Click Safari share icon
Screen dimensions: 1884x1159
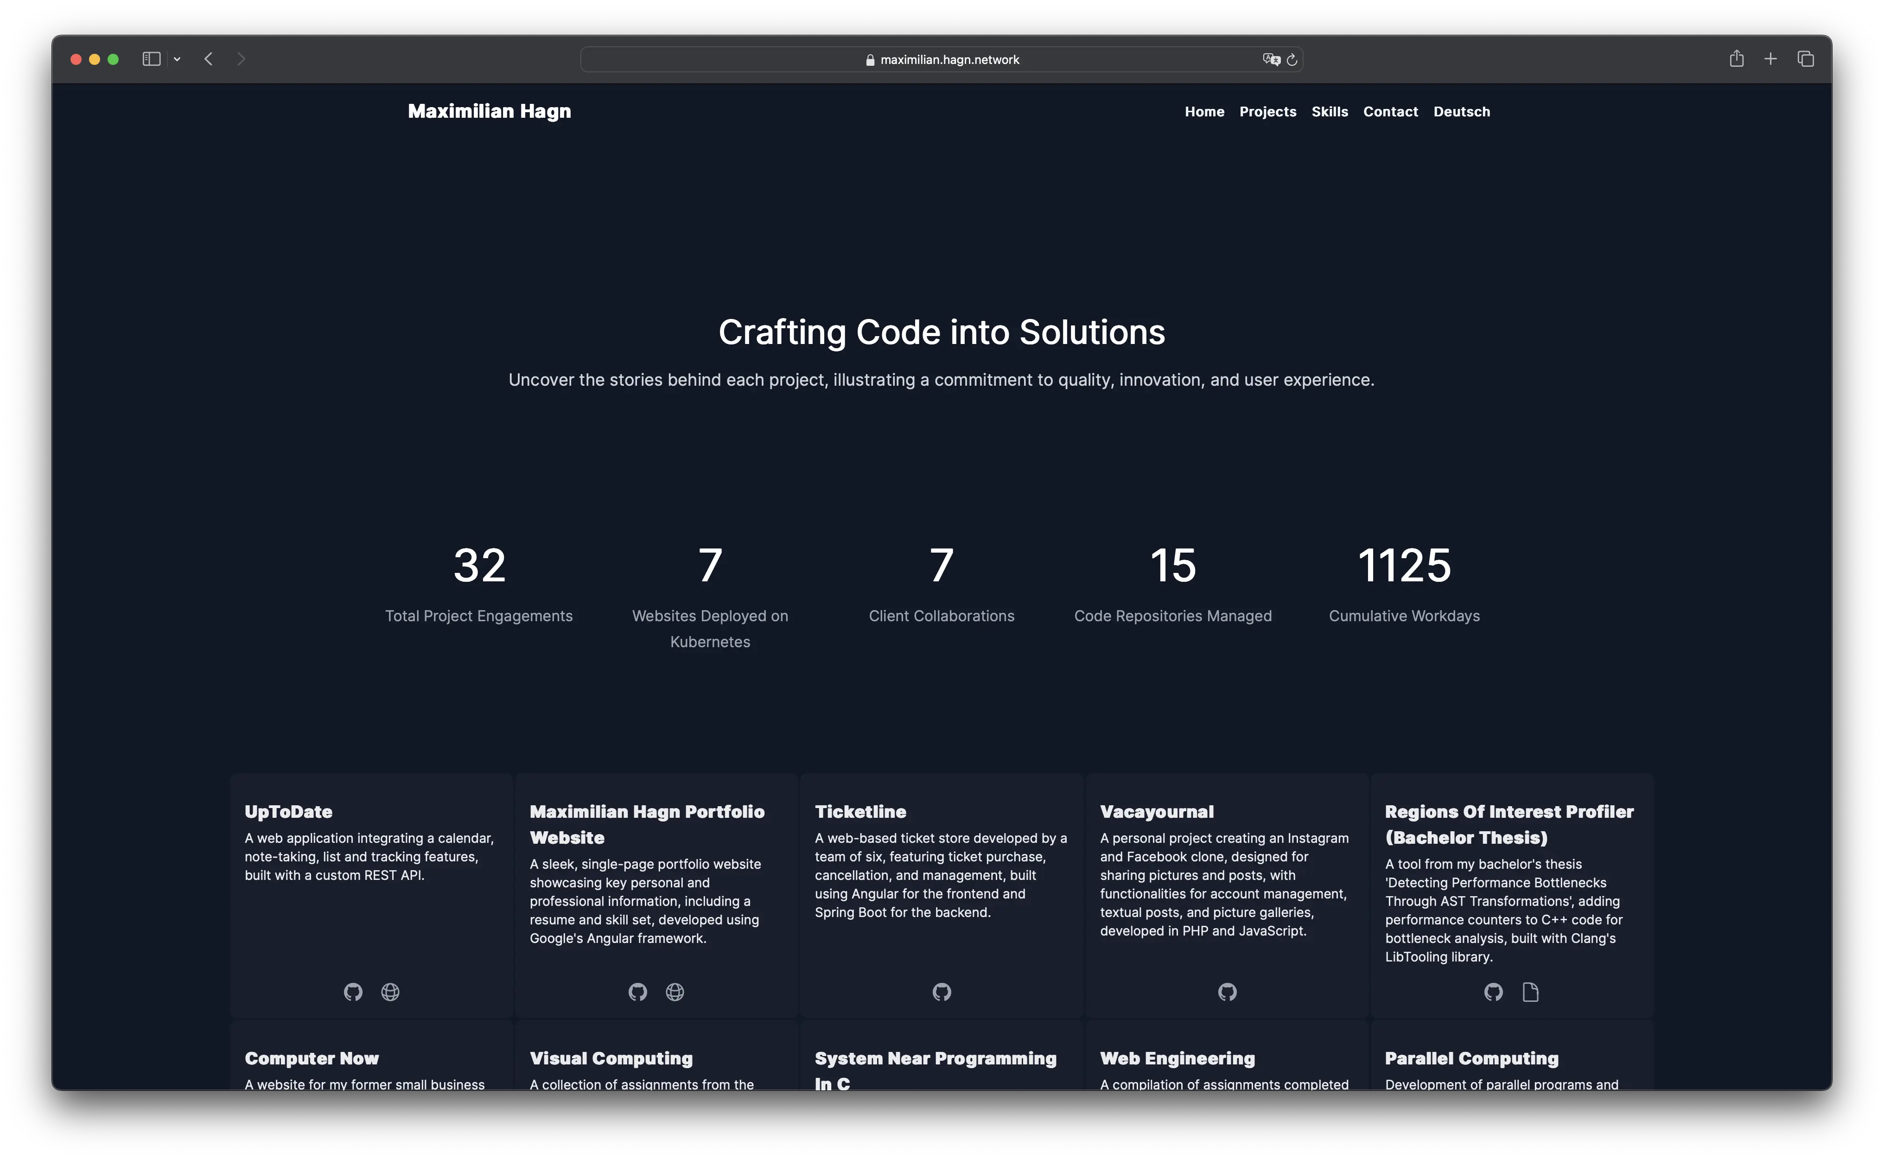coord(1737,59)
